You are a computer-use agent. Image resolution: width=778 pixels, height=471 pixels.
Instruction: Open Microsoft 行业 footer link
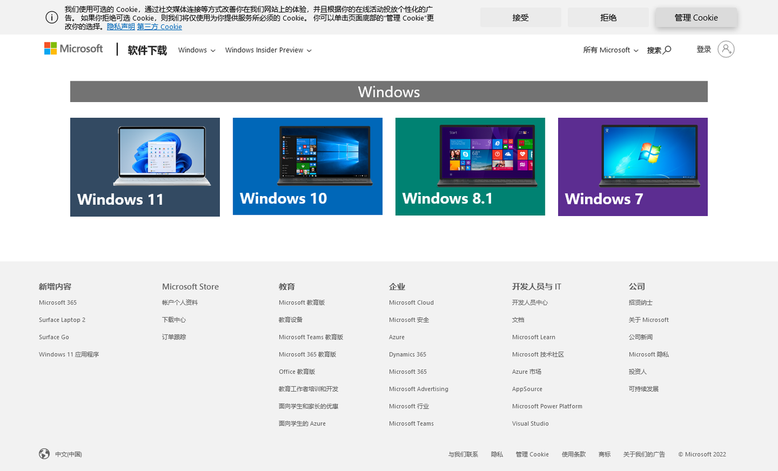(x=409, y=406)
